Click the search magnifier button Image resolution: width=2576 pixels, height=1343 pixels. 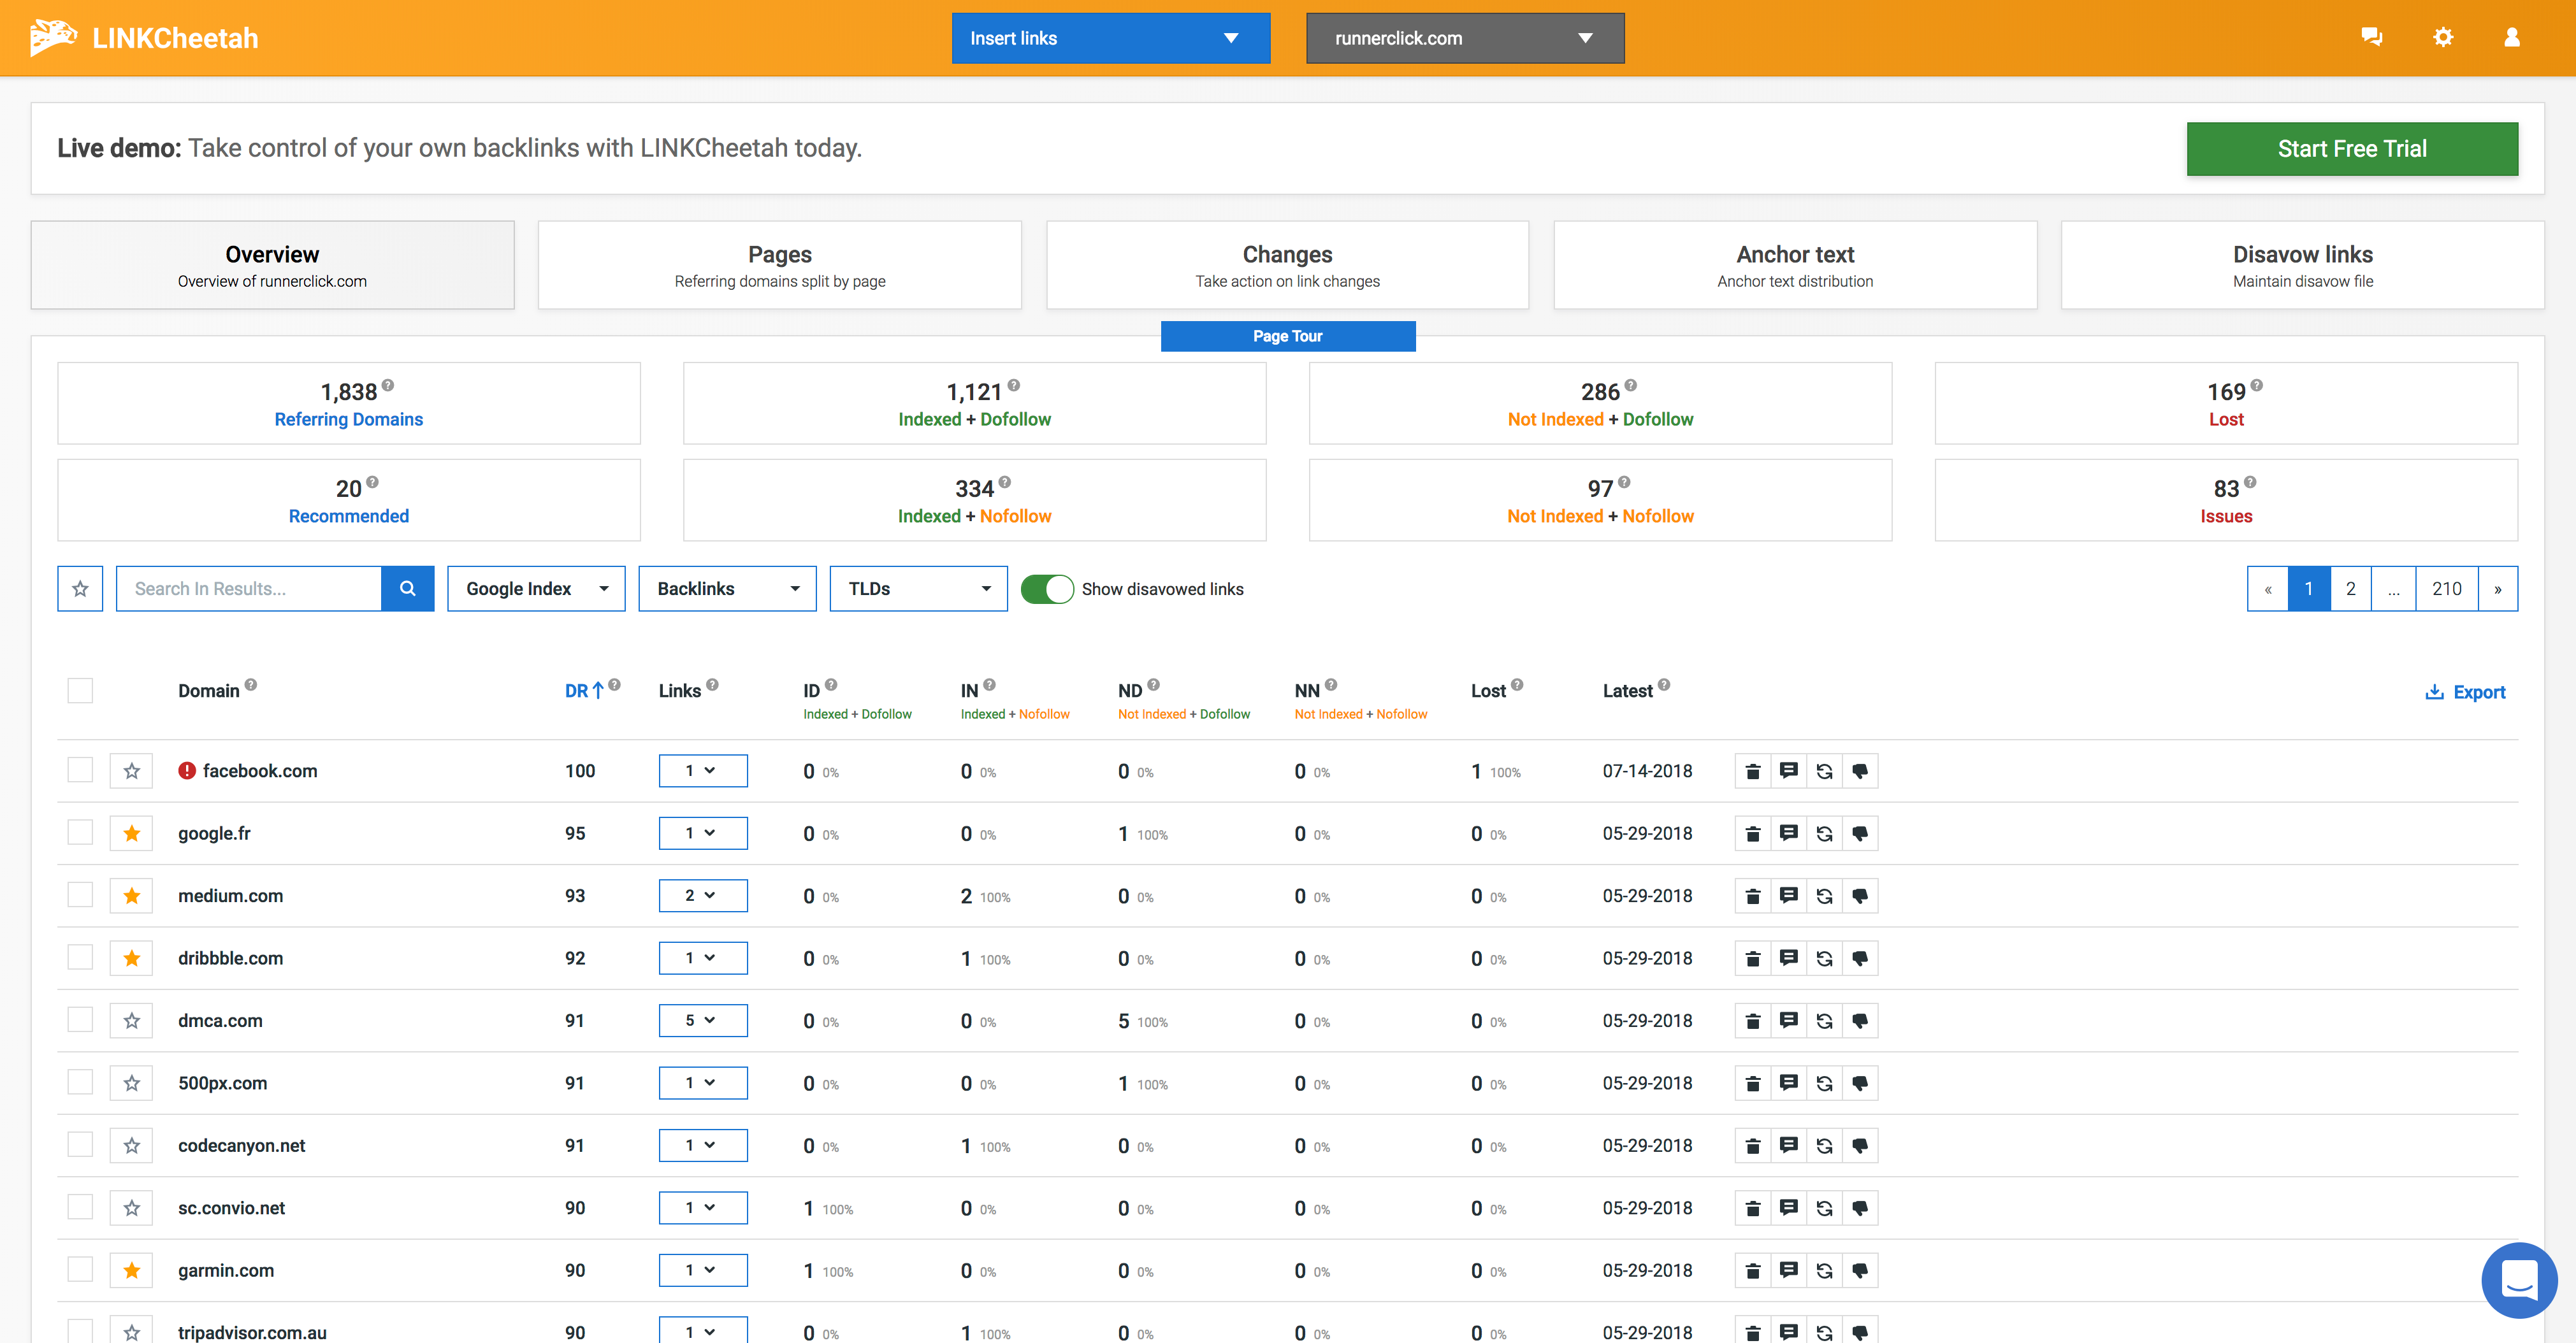407,588
